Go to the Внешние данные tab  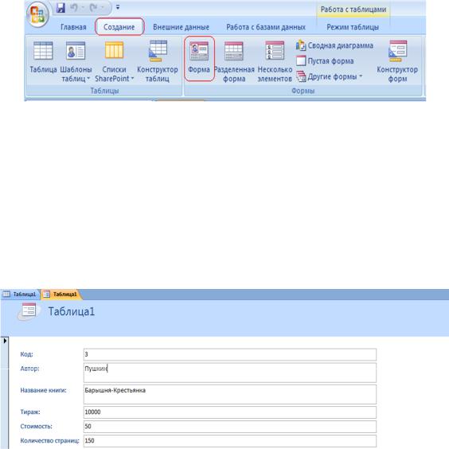pyautogui.click(x=181, y=27)
